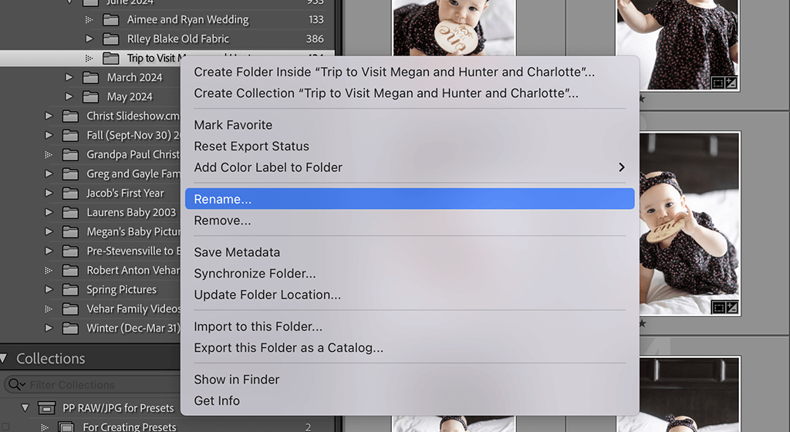Expand the Pre-Stevensville folder
The width and height of the screenshot is (790, 432).
click(49, 251)
